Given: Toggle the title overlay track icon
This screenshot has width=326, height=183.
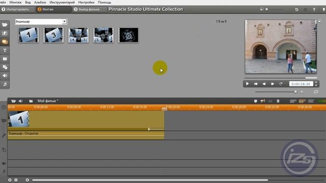Looking at the screenshot, I should point(4,149).
